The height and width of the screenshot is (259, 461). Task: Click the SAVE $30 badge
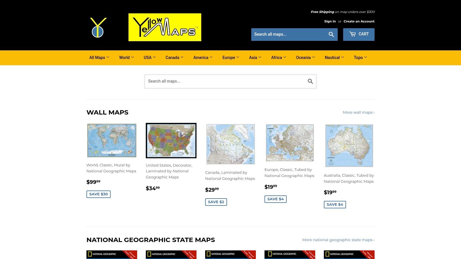click(98, 194)
